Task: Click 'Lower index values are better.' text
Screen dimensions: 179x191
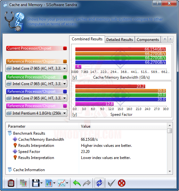Action: tap(106, 158)
